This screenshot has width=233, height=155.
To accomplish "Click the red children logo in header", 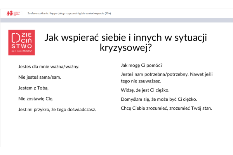I will [x=10, y=14].
